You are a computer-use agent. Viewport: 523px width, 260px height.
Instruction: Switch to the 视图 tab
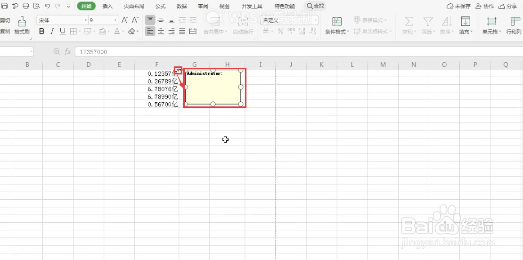coord(224,6)
